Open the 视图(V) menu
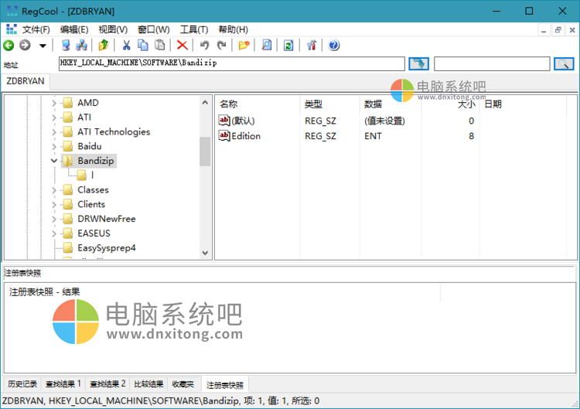The width and height of the screenshot is (580, 409). tap(113, 29)
